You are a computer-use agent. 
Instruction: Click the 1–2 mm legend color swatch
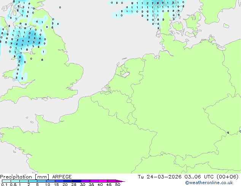pyautogui.click(x=24, y=181)
